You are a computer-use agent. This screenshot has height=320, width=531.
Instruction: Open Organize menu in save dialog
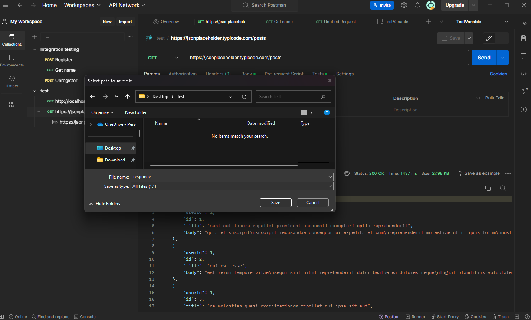point(102,112)
